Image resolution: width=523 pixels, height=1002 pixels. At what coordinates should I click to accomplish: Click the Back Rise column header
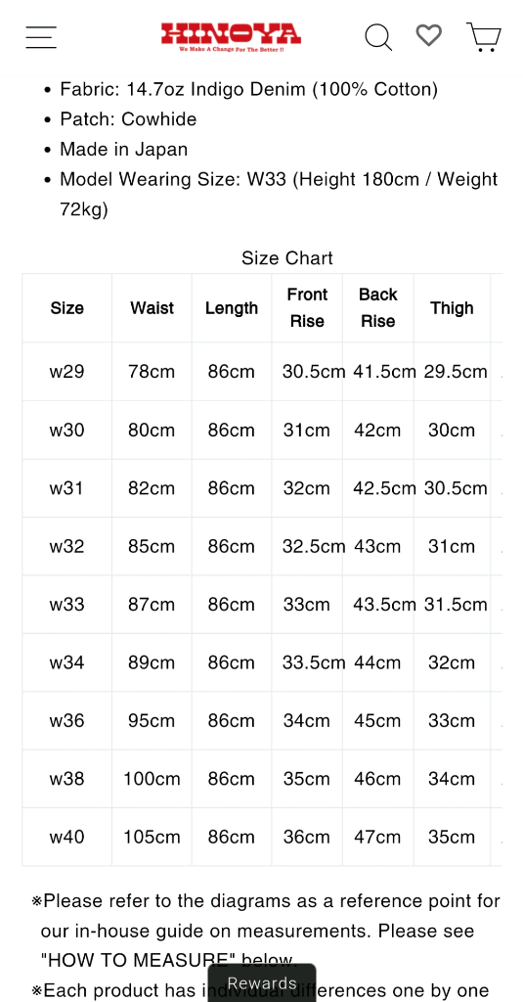coord(378,308)
